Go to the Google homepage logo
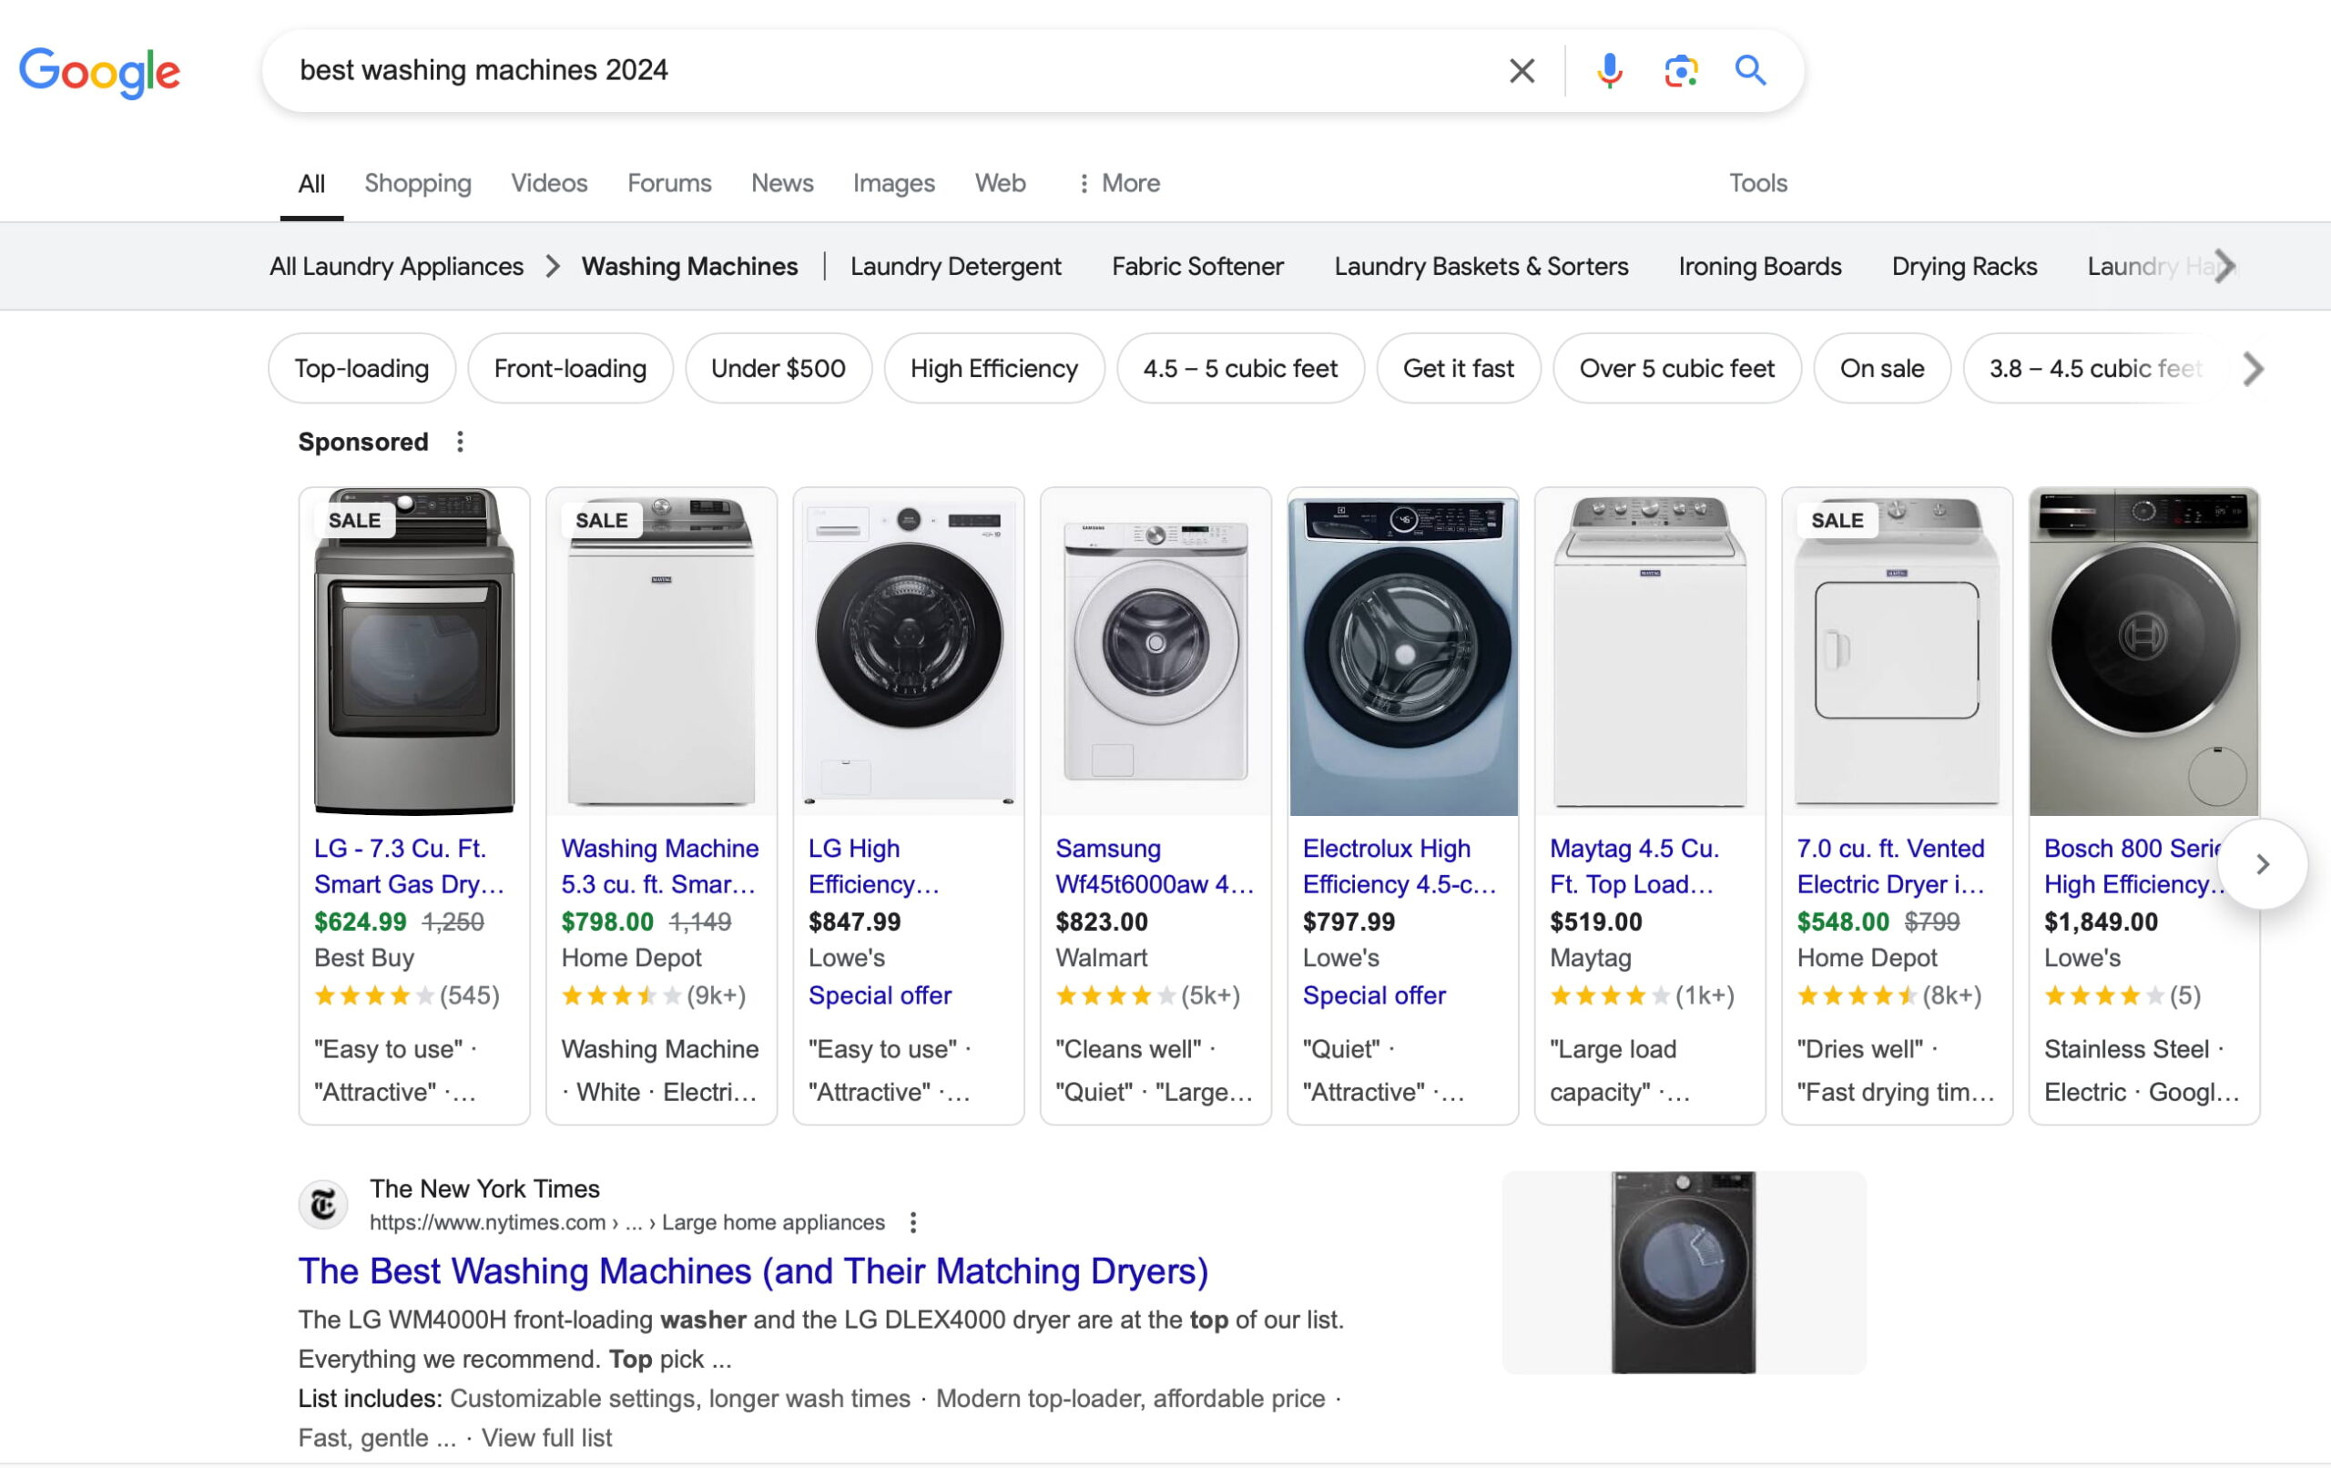The width and height of the screenshot is (2331, 1468). tap(98, 73)
